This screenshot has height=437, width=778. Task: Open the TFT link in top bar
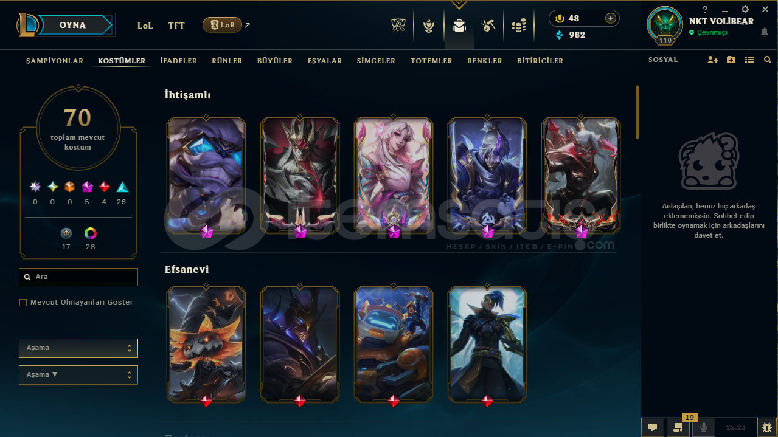click(x=176, y=26)
